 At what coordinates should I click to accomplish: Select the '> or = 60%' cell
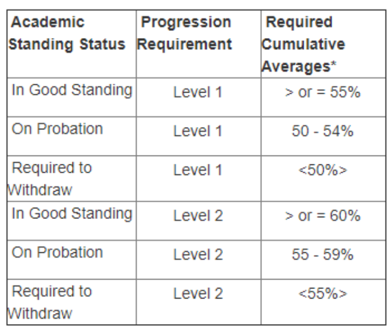pyautogui.click(x=320, y=216)
